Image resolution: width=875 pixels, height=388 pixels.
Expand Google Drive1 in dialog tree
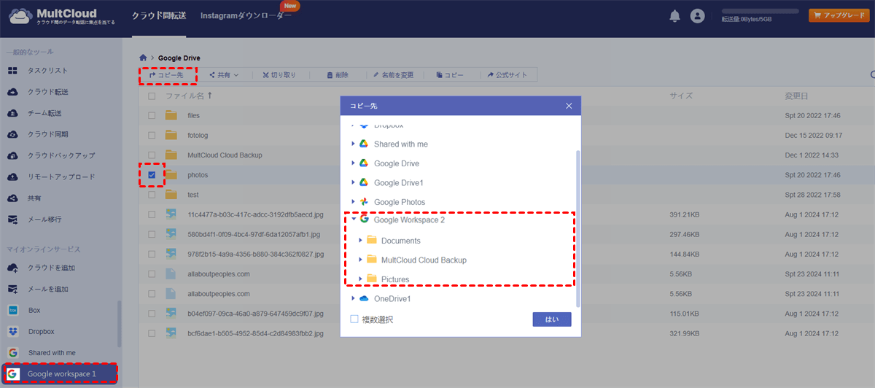pos(354,182)
